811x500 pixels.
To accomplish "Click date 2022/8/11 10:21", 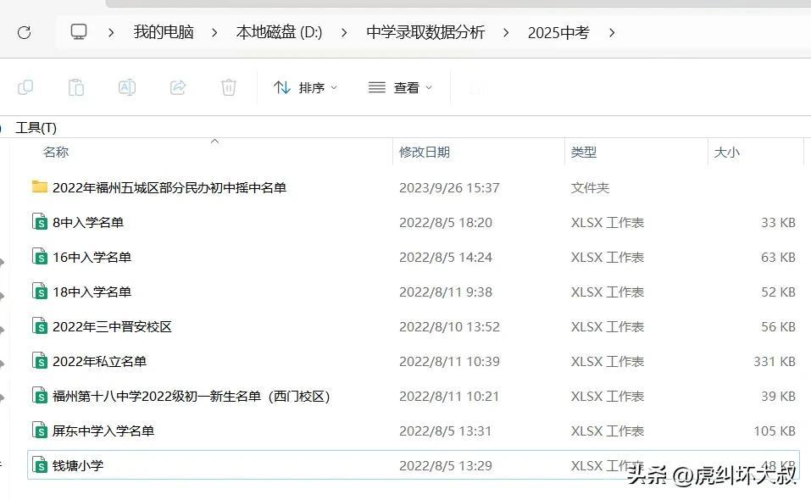I will point(449,396).
